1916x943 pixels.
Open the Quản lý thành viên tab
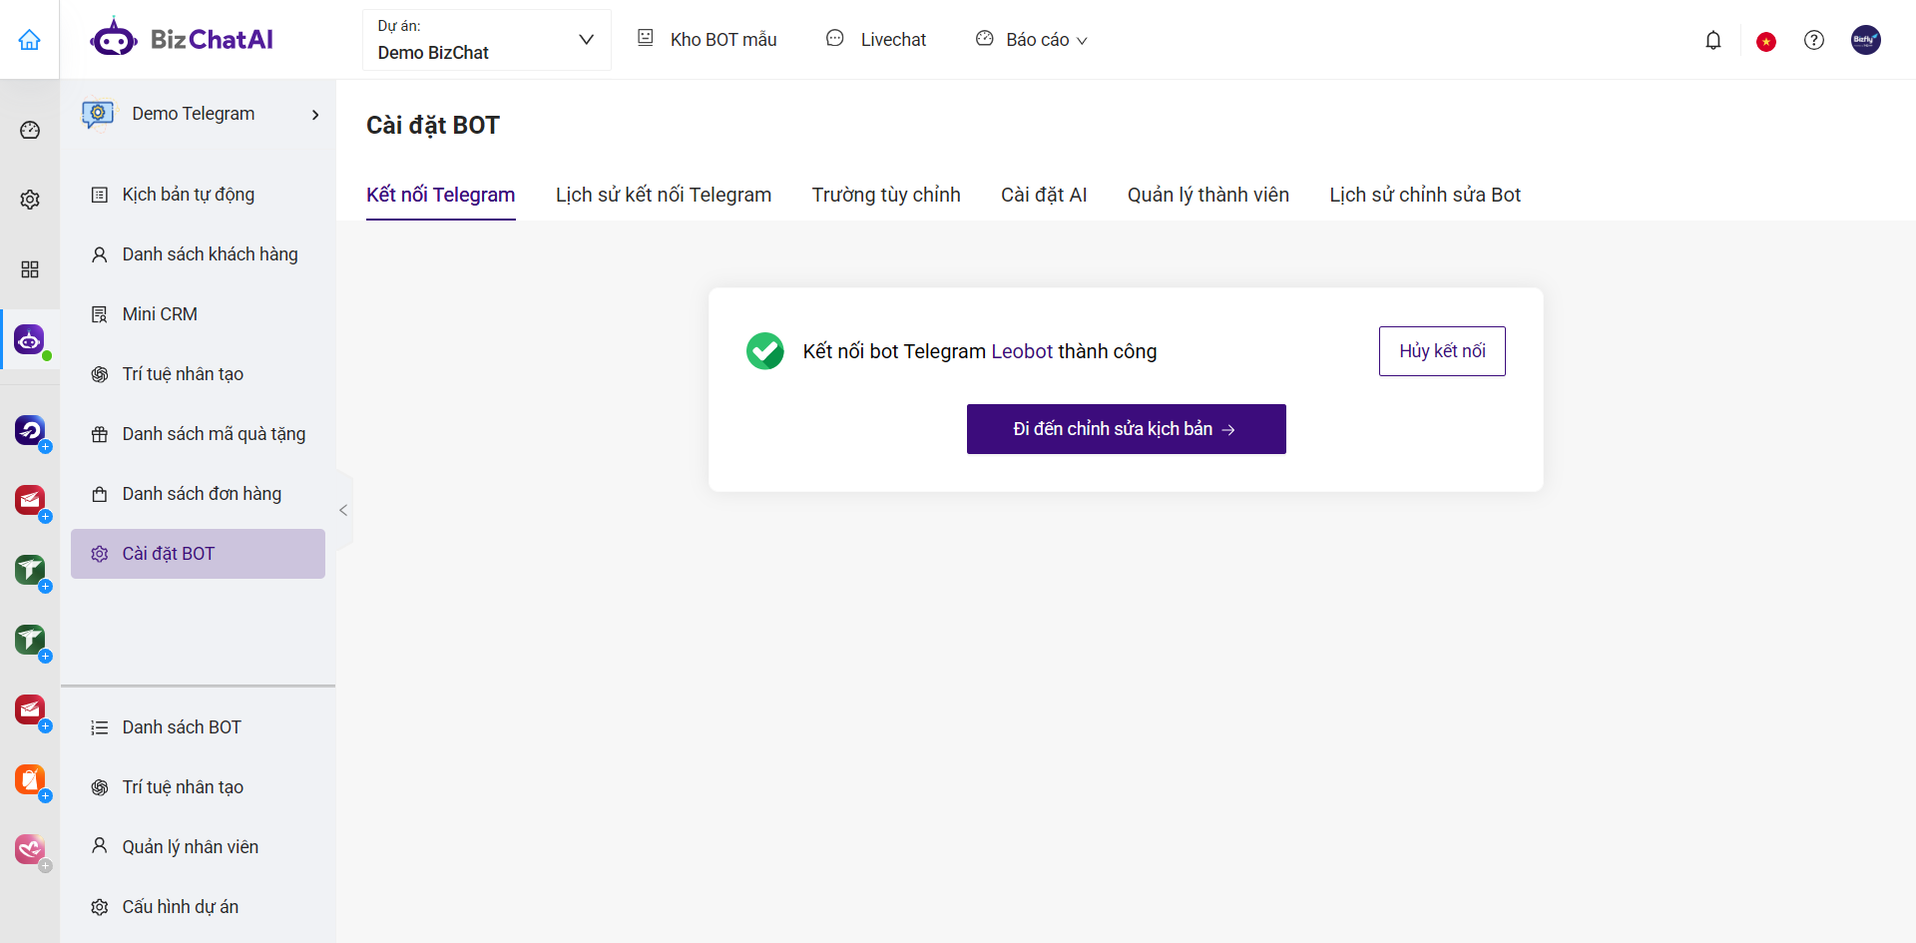click(x=1208, y=195)
